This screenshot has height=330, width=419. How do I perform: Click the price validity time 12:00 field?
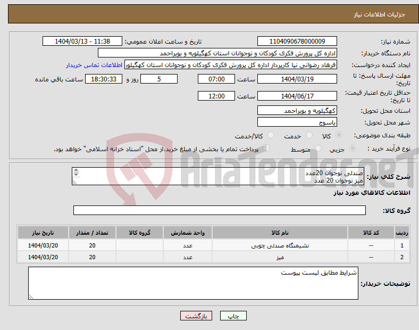click(216, 96)
